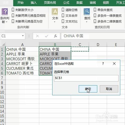Select cell B2 containing APPLE 苹果
This screenshot has width=125, height=125.
point(55,54)
